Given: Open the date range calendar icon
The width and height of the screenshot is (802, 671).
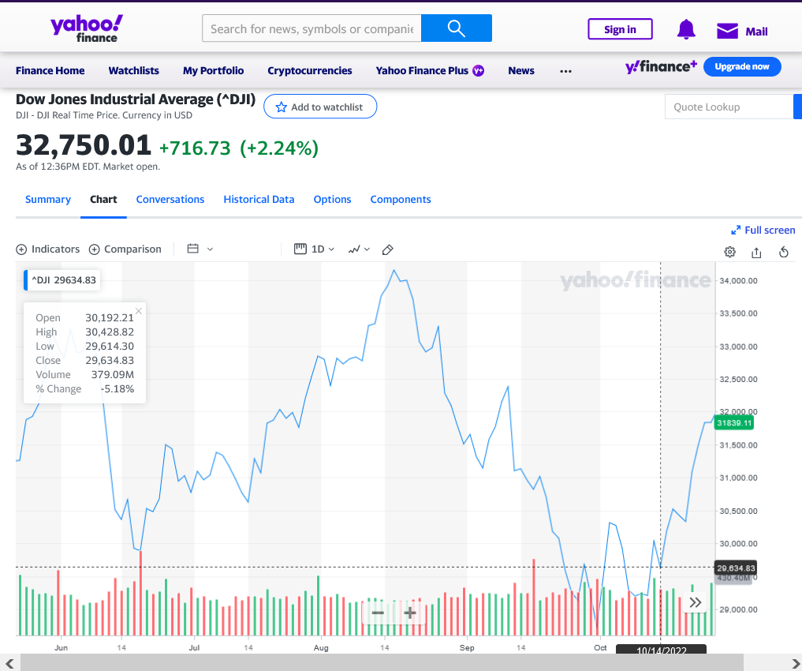Looking at the screenshot, I should click(x=193, y=249).
